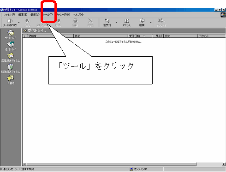Viewport: 226px width, 172px height.
Task: Select 送信トレイ (Outbox) icon in the sidebar
Action: (11, 46)
